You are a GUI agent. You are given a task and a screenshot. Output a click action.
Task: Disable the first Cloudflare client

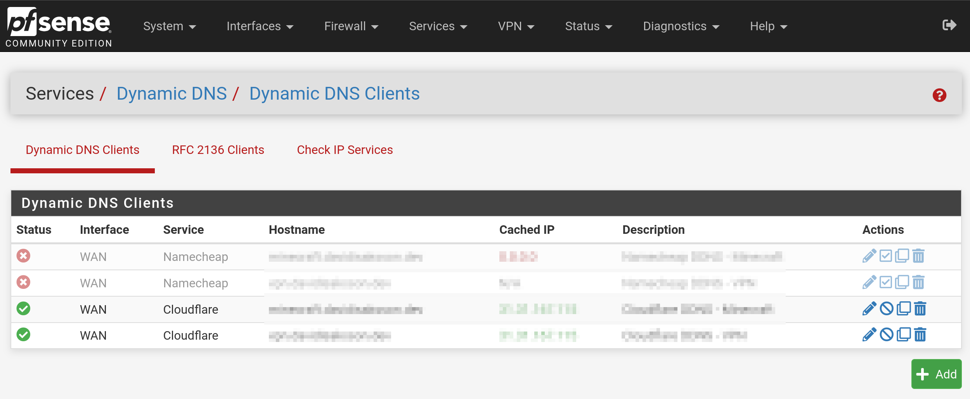click(887, 309)
